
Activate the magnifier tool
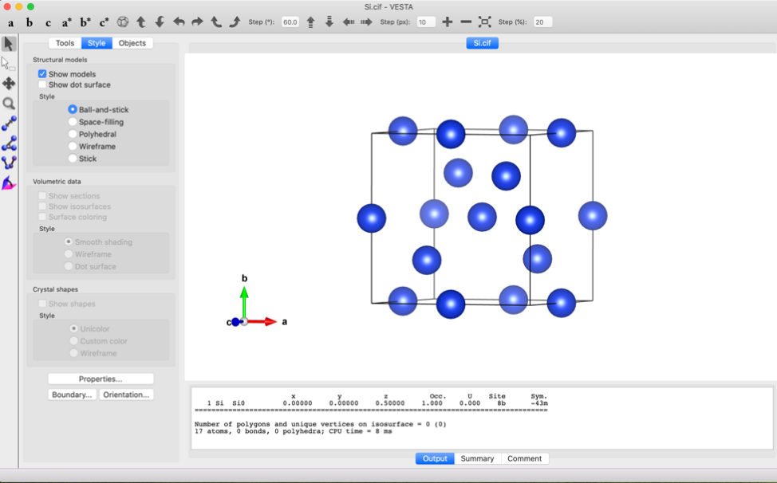pos(9,104)
